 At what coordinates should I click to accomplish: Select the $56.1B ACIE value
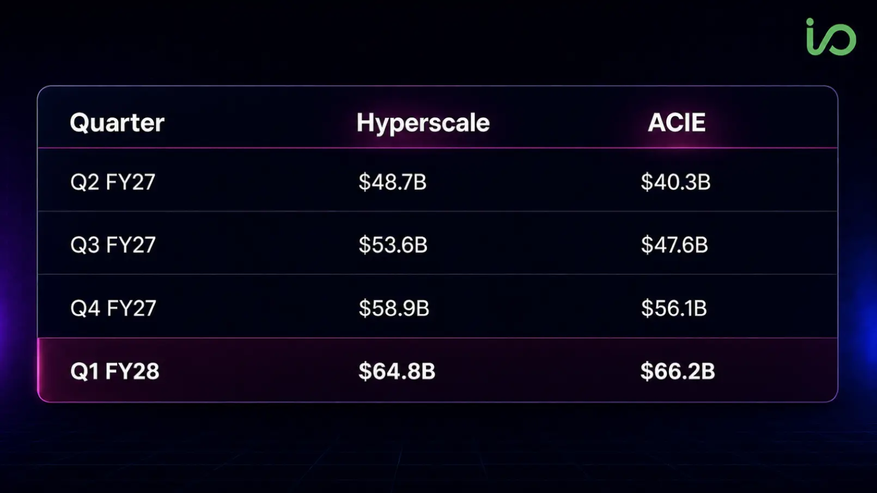click(674, 308)
